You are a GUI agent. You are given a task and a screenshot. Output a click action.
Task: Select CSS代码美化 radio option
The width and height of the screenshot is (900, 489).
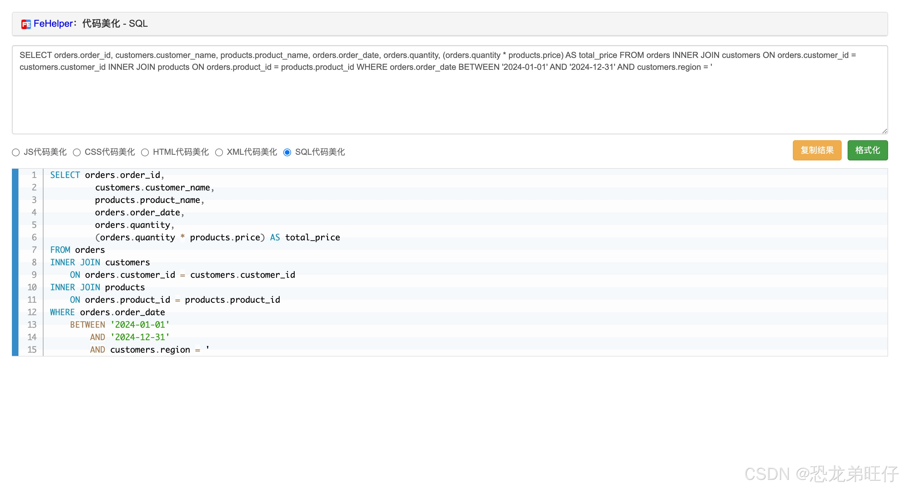tap(77, 152)
